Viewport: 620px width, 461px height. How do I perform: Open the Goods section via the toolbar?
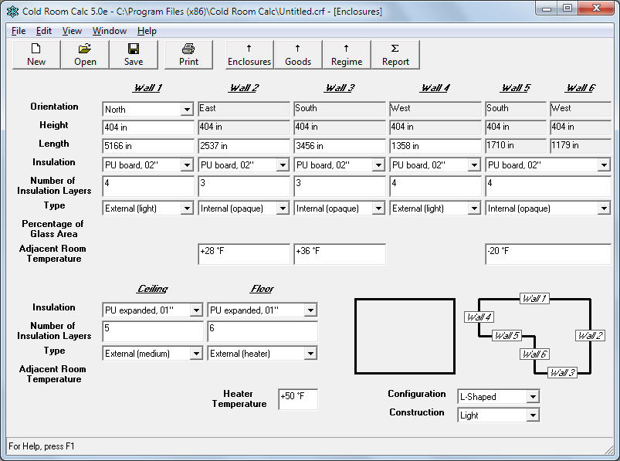click(298, 54)
